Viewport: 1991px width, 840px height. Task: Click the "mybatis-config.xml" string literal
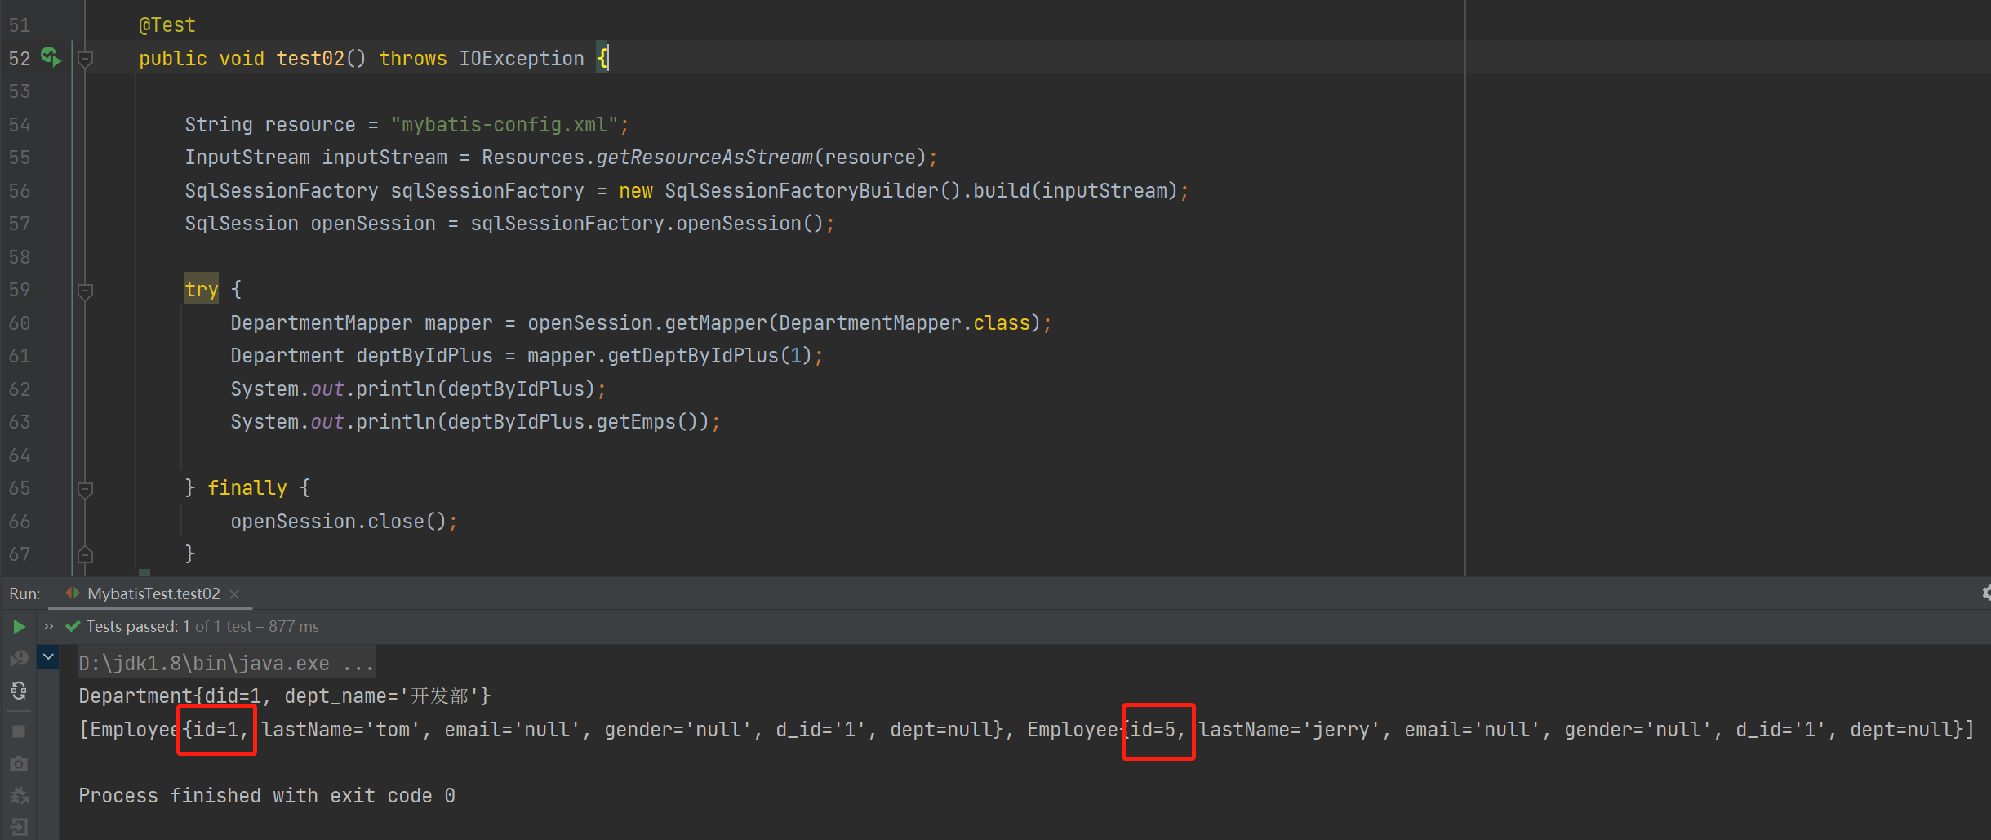(504, 125)
